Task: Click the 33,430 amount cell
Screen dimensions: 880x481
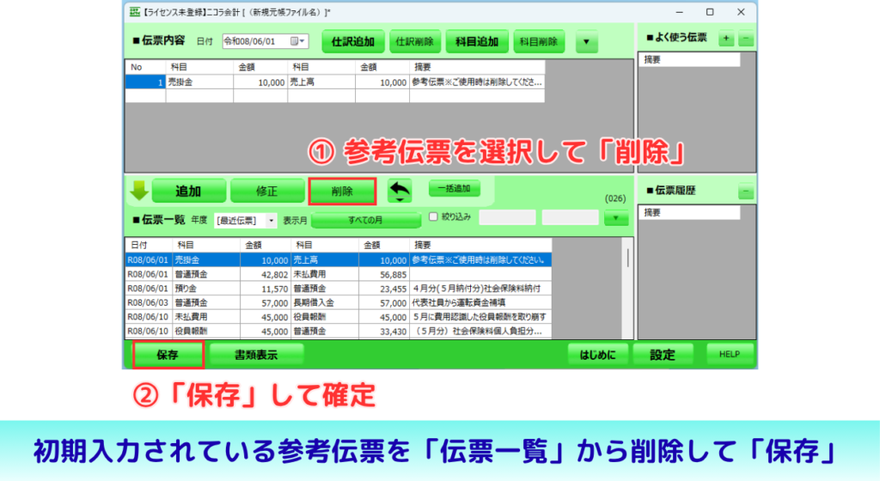Action: click(384, 331)
